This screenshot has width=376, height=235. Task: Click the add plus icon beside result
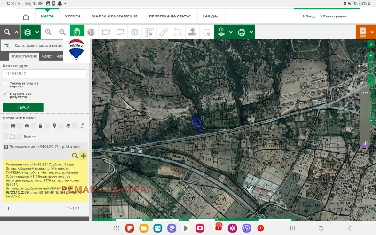84,156
